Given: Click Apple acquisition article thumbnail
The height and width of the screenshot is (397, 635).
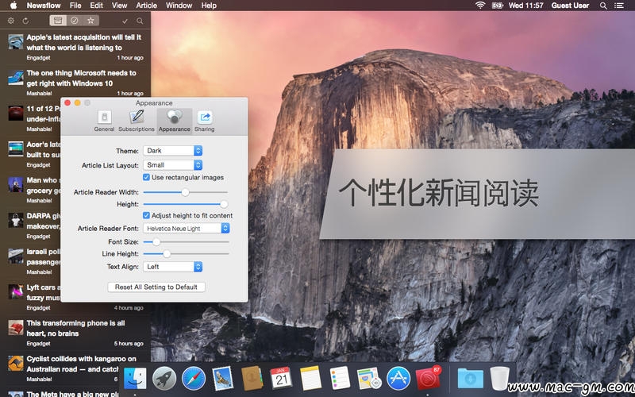Looking at the screenshot, I should [x=16, y=42].
